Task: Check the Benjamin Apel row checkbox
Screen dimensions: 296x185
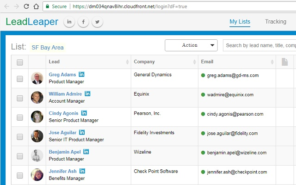Action: click(x=20, y=156)
